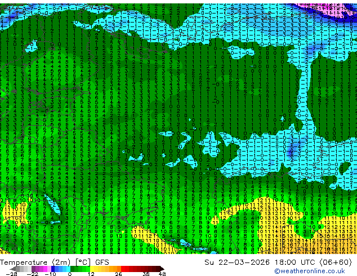Click the dark blue -10°C legend swatch
Image resolution: width=357 pixels, height=276 pixels.
[x=53, y=269]
